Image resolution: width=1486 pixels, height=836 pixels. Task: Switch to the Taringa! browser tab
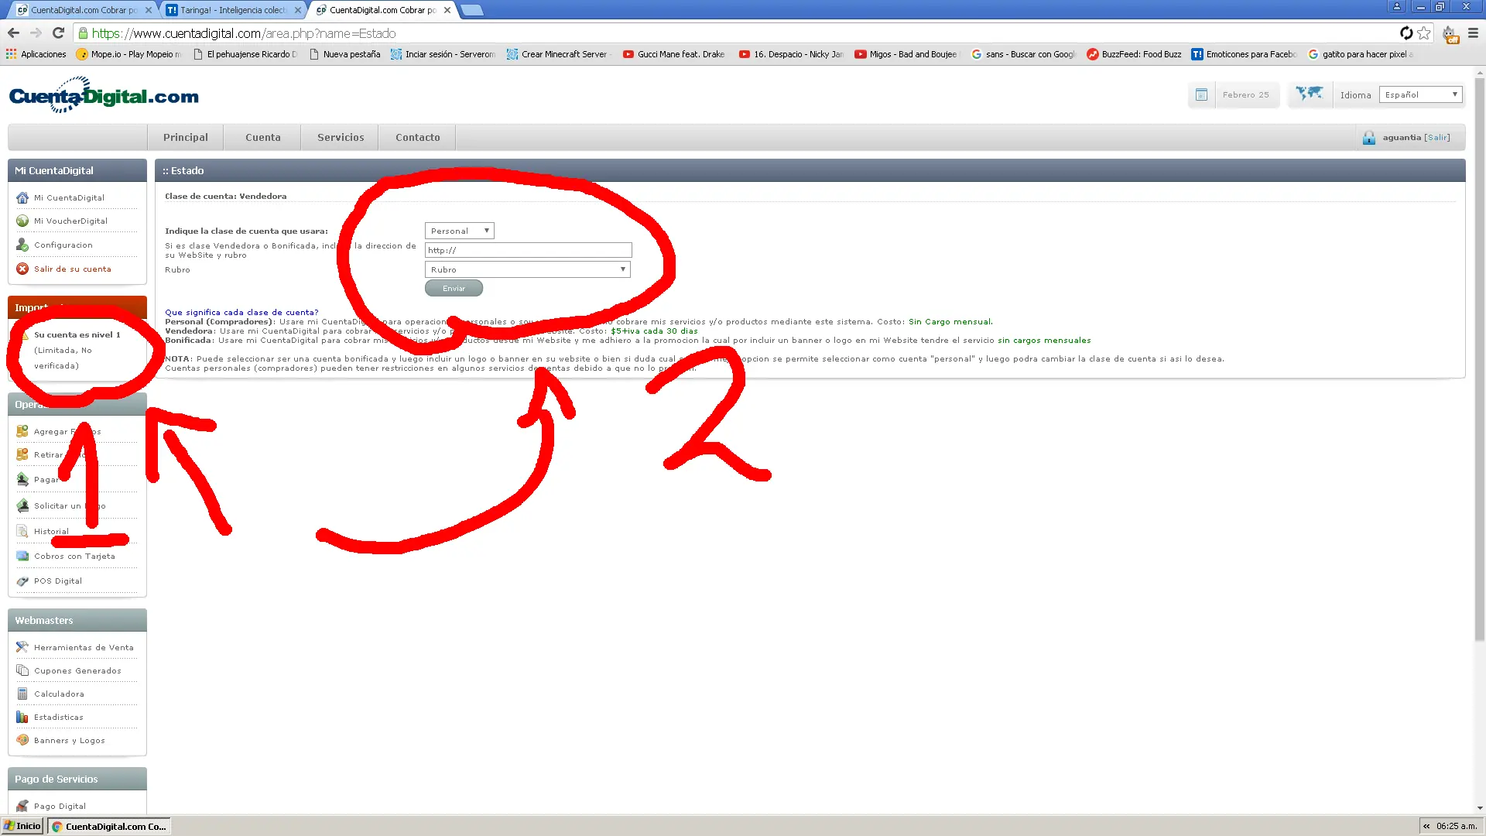pos(232,10)
